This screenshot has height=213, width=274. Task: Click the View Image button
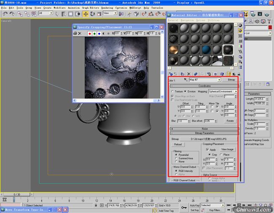click(227, 149)
